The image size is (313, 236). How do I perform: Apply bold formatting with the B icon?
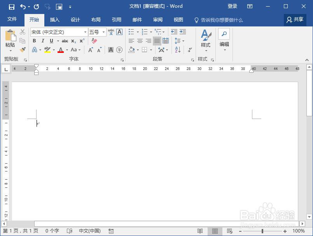click(x=34, y=40)
